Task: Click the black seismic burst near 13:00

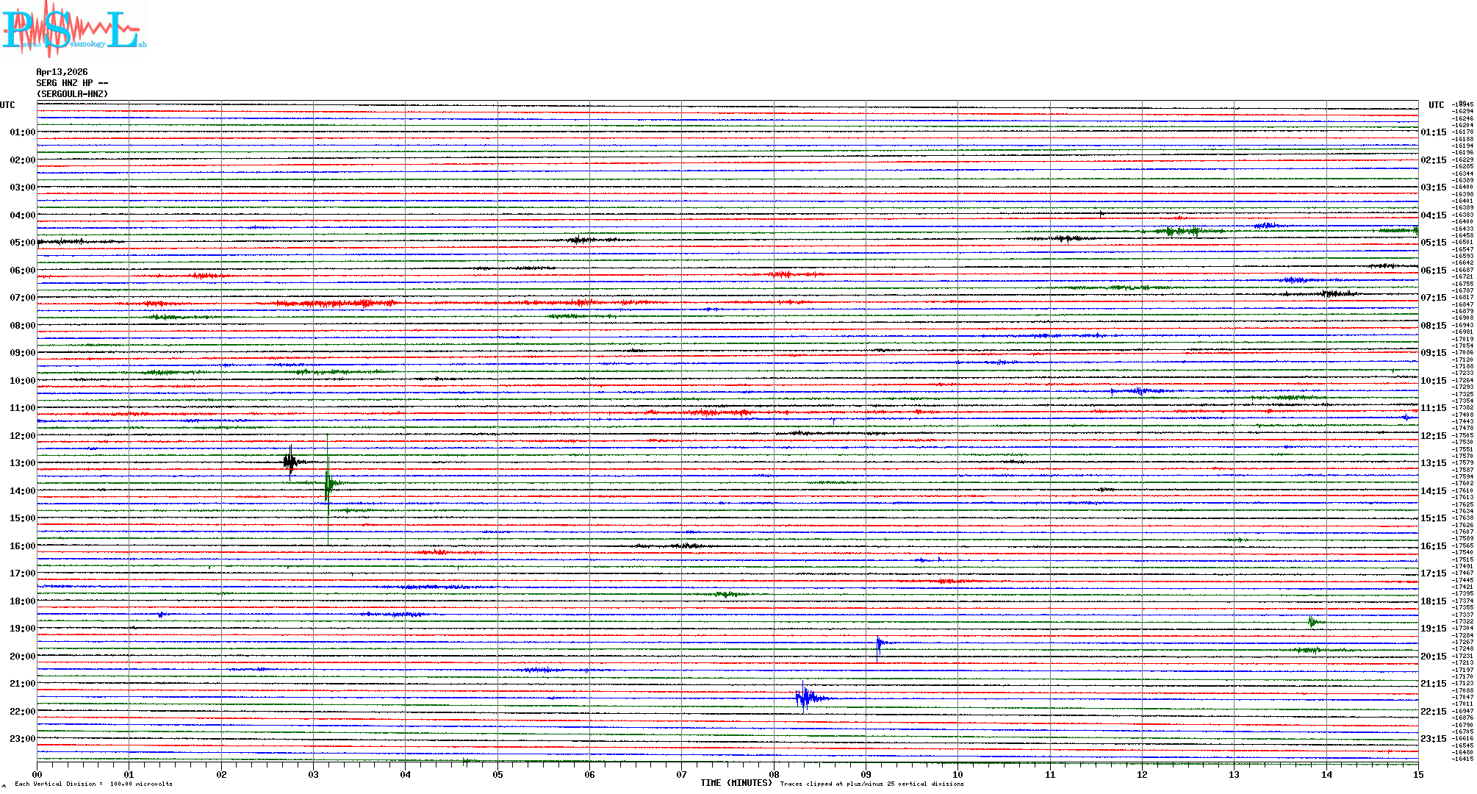Action: [x=290, y=462]
